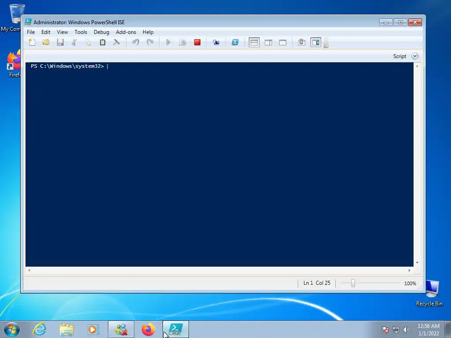Create a new script with New icon
451x338 pixels.
(32, 43)
